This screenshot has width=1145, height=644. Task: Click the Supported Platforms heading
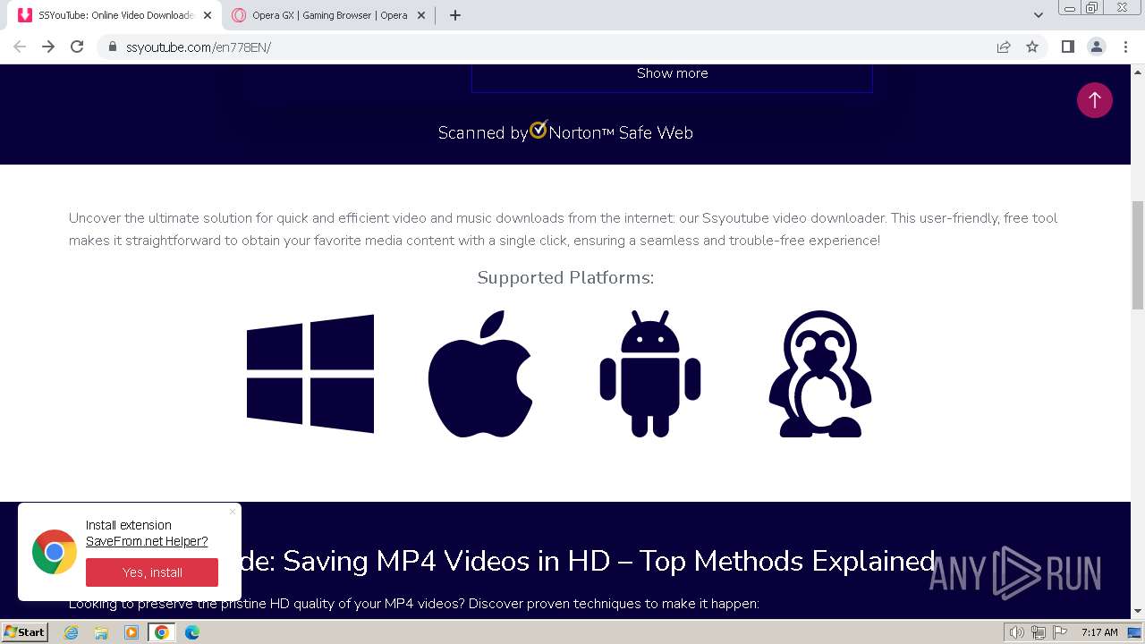(565, 277)
